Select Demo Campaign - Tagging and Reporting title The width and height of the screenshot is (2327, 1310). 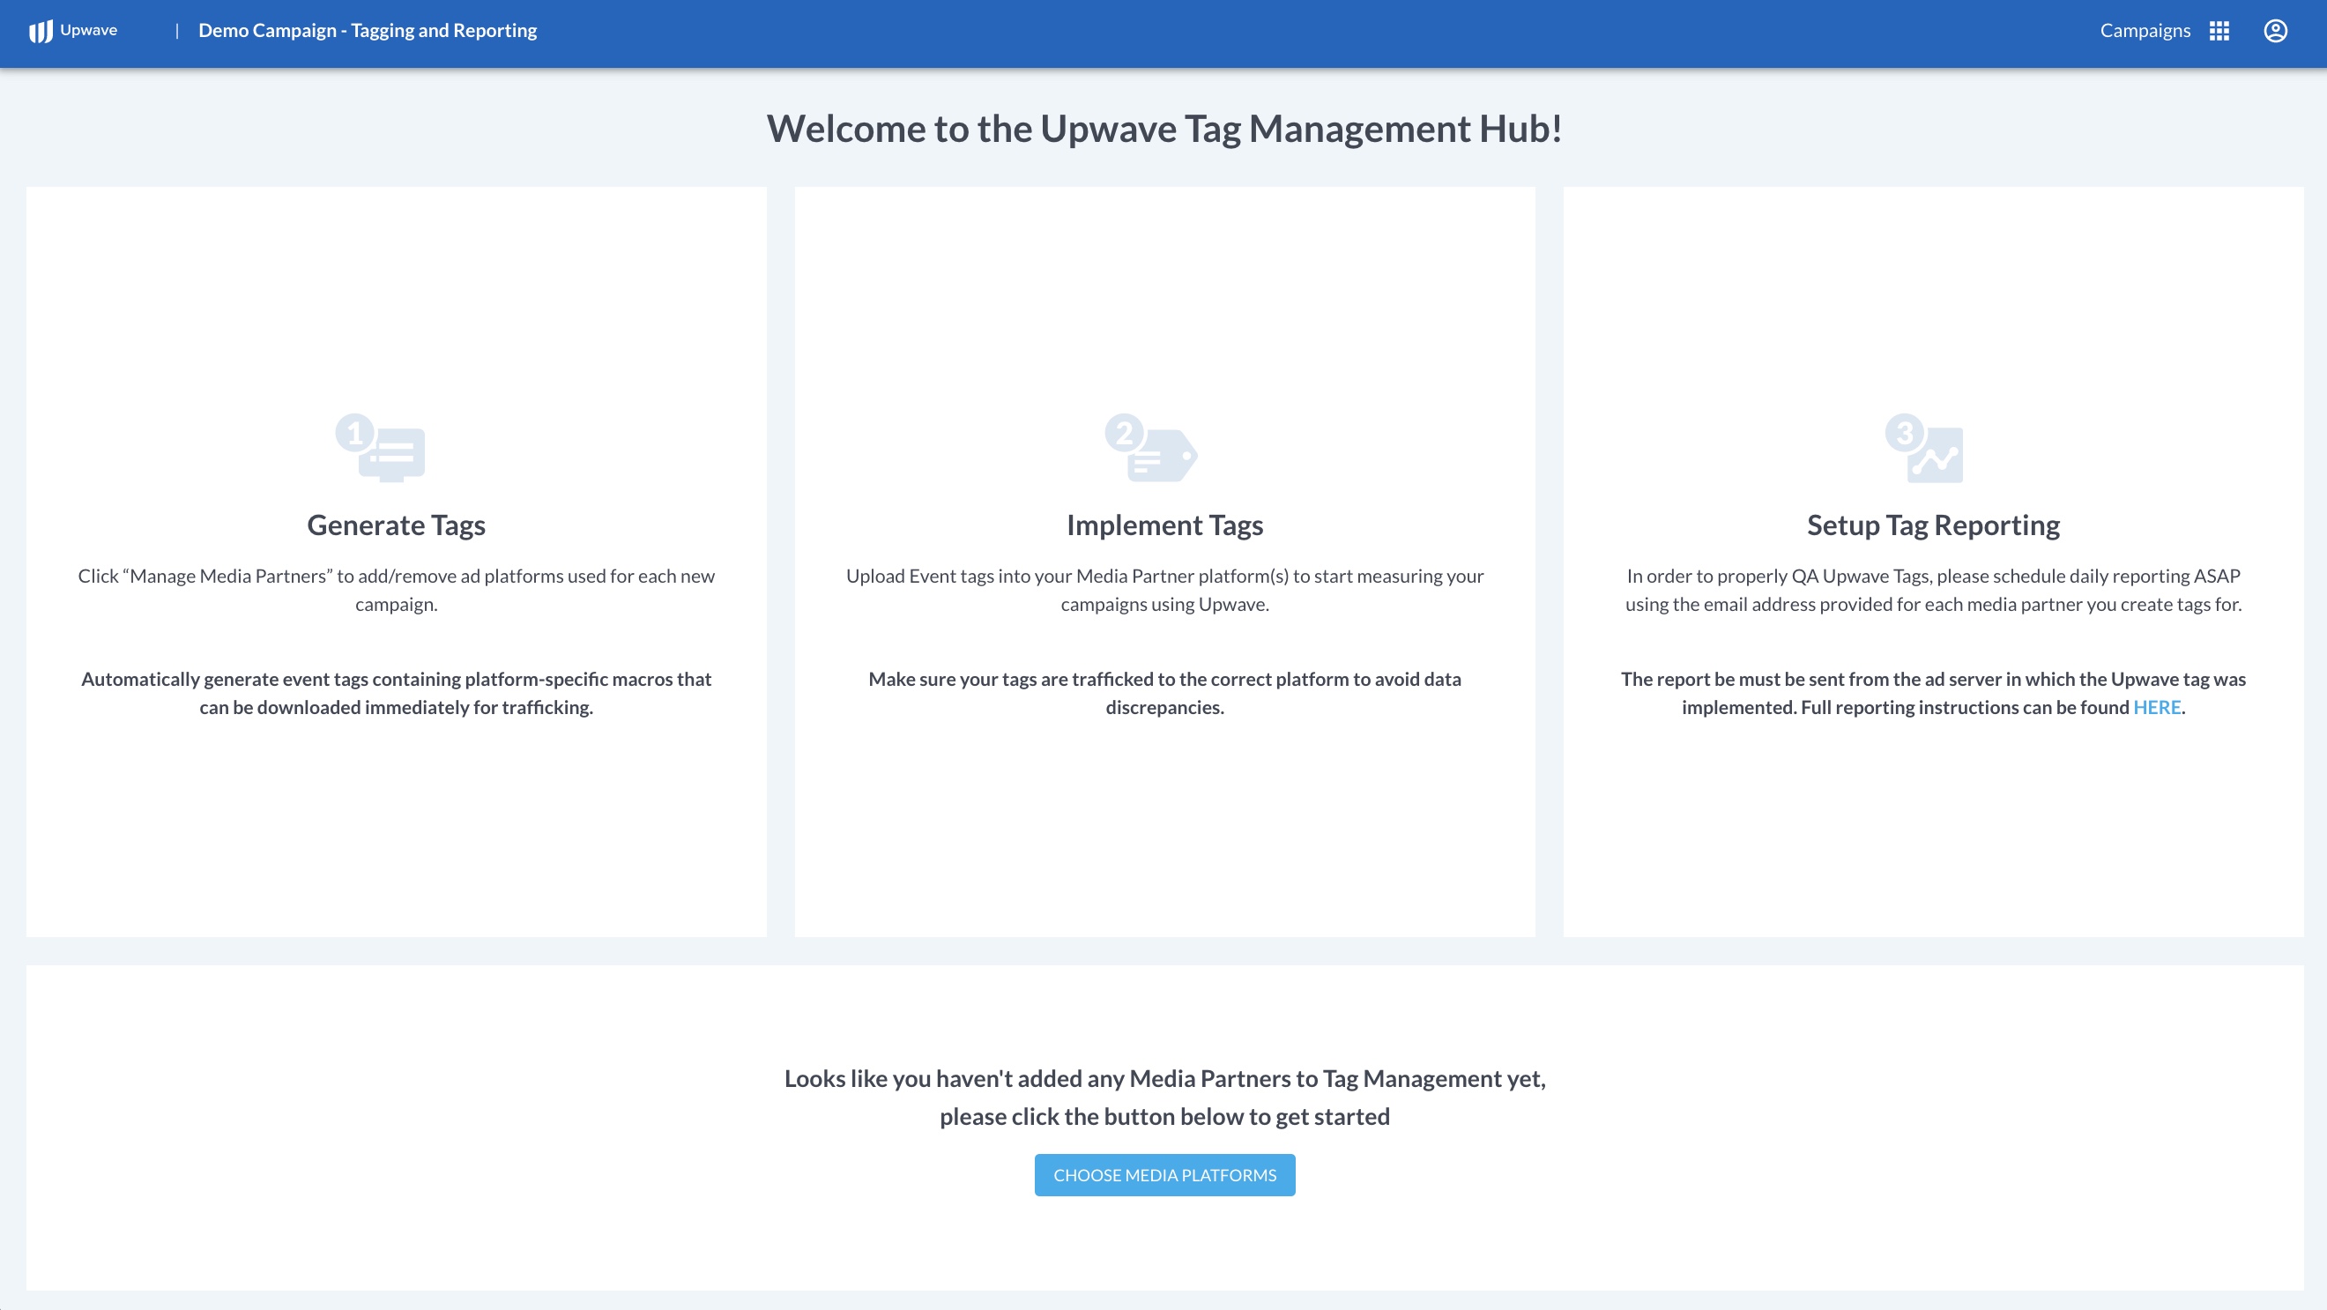[367, 30]
